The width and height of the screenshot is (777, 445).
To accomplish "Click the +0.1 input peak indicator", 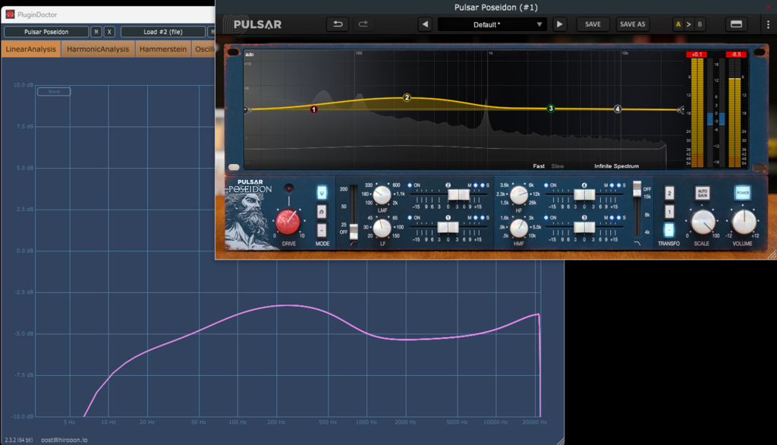I will pyautogui.click(x=697, y=54).
